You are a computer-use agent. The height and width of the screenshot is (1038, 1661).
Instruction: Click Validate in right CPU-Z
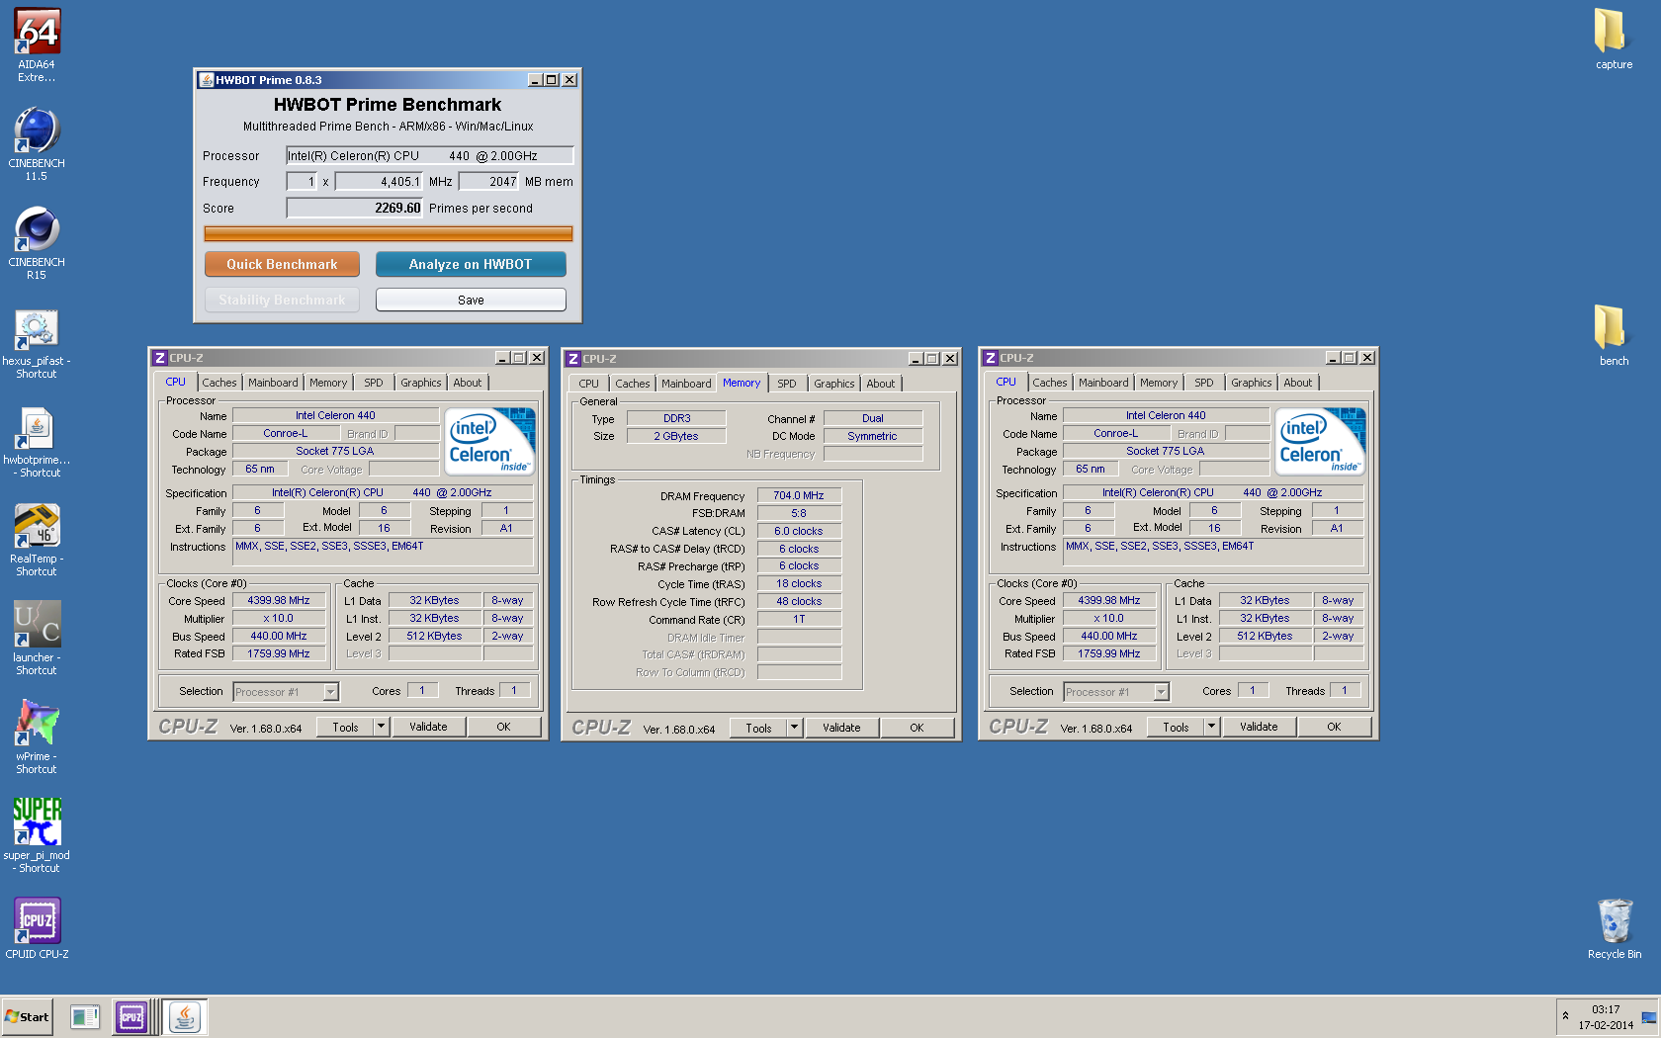click(x=1259, y=727)
